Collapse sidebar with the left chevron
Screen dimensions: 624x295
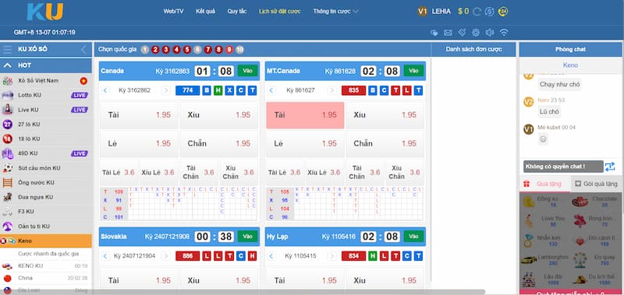pos(83,50)
